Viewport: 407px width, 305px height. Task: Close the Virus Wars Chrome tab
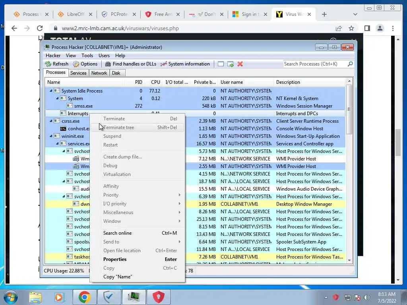click(309, 14)
